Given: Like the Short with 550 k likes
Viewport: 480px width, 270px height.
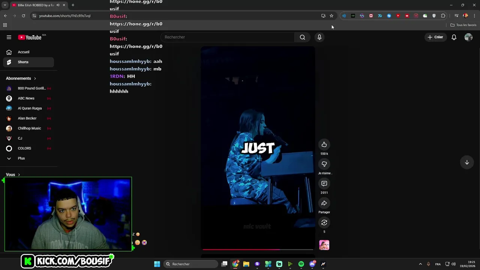Looking at the screenshot, I should pos(324,145).
